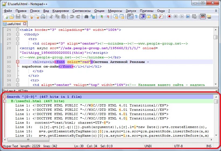Click the synchronize vertical scrolling icon

(116, 17)
